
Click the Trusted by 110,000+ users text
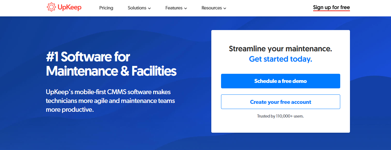280,116
